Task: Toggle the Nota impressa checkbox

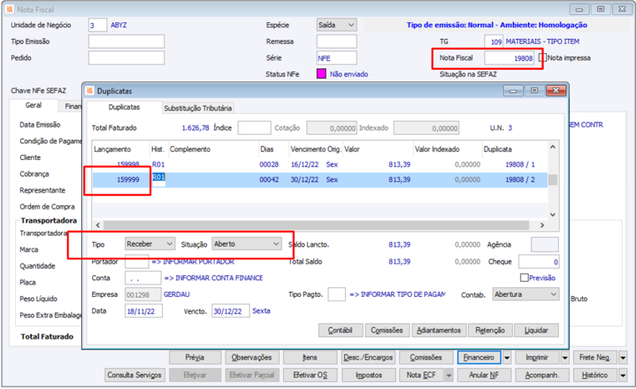Action: pos(542,57)
